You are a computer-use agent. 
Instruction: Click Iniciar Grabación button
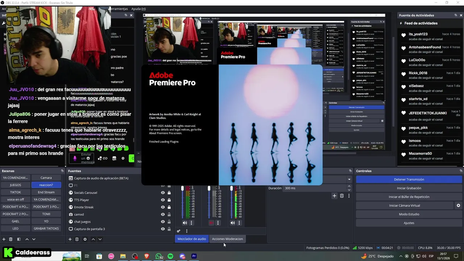tap(409, 188)
